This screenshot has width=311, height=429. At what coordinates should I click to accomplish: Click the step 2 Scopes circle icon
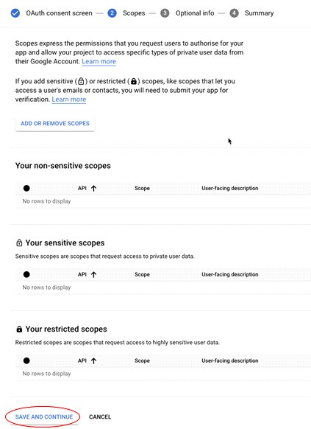[112, 13]
